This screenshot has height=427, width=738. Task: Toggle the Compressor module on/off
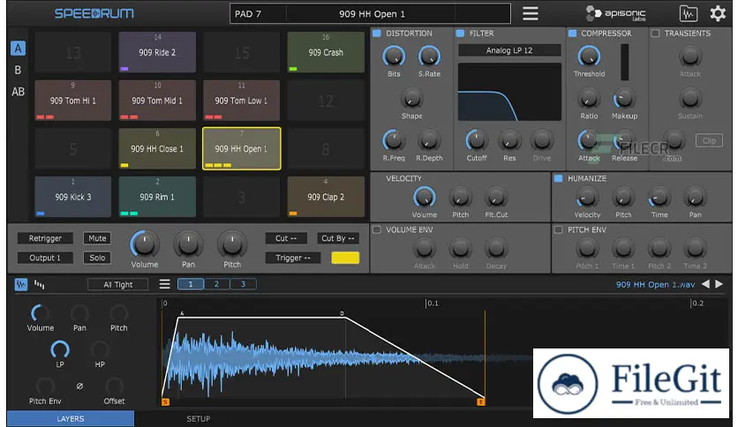(572, 34)
